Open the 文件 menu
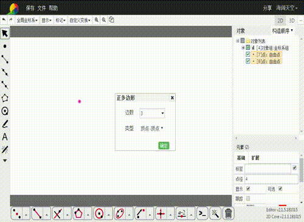 point(42,8)
